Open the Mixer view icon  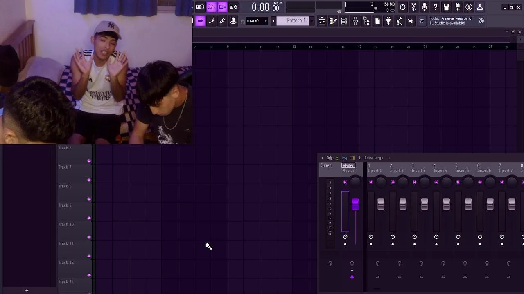coord(355,21)
